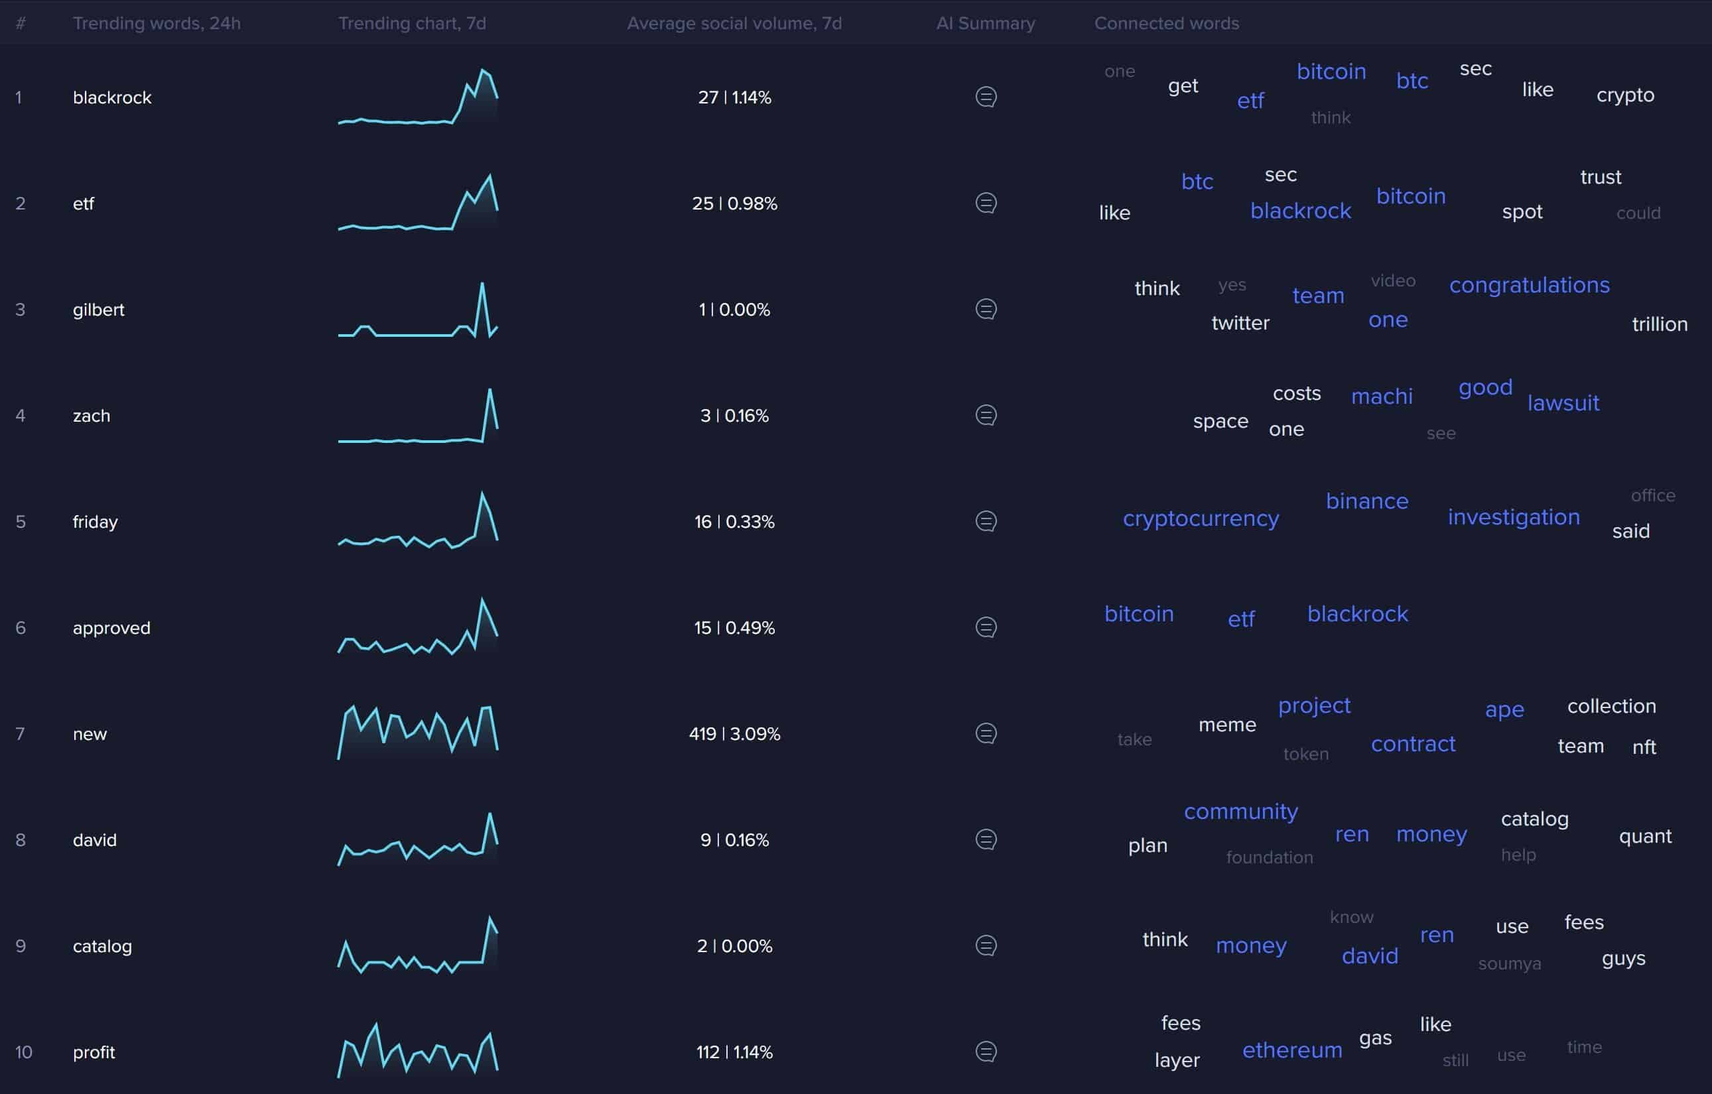The width and height of the screenshot is (1712, 1094).
Task: Open blackrock 7d trending chart
Action: [418, 97]
